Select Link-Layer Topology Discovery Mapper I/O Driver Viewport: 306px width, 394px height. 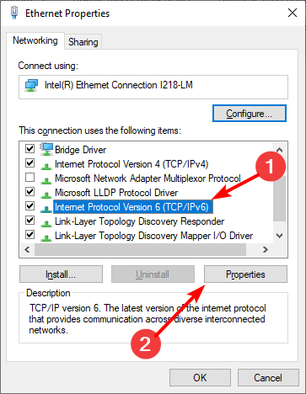(x=153, y=236)
